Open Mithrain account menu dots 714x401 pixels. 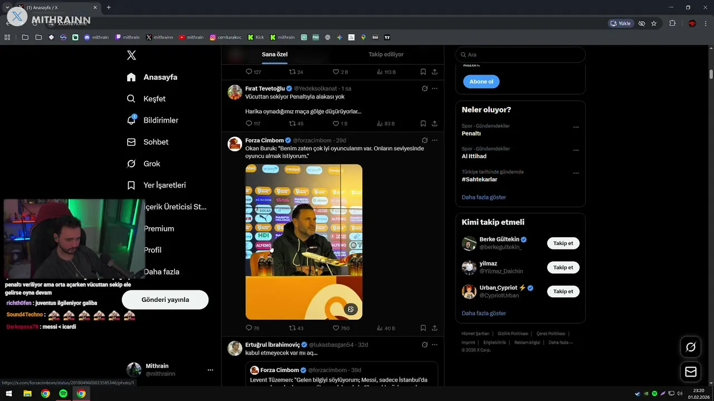click(x=210, y=370)
